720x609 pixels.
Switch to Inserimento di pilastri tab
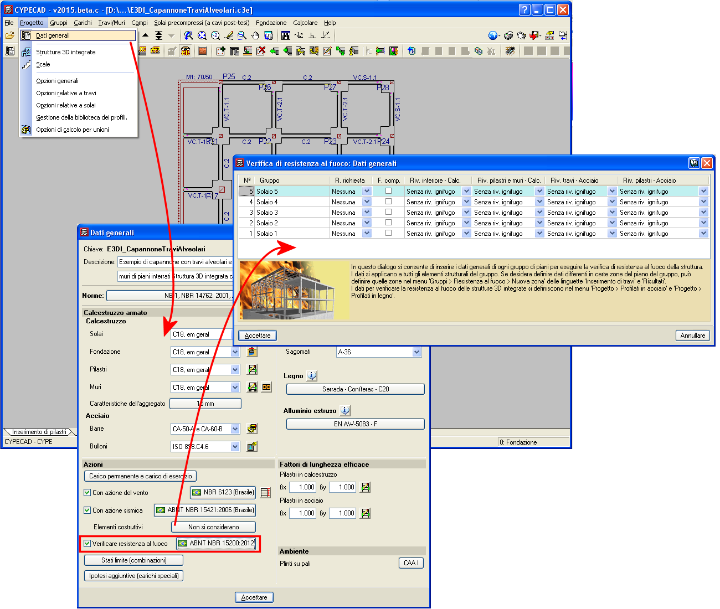(39, 432)
